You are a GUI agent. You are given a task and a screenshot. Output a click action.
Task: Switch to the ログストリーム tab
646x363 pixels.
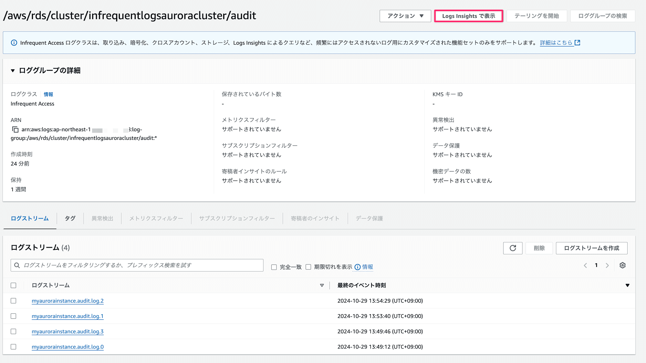coord(30,218)
